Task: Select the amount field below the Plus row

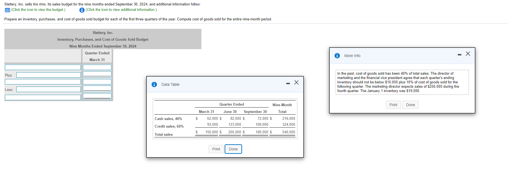Action: coord(97,82)
